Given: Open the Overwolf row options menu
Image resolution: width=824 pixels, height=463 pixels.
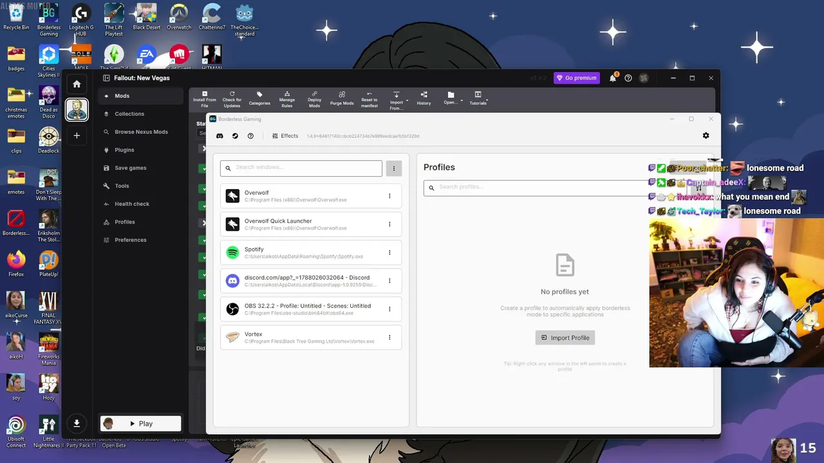Looking at the screenshot, I should pyautogui.click(x=389, y=196).
